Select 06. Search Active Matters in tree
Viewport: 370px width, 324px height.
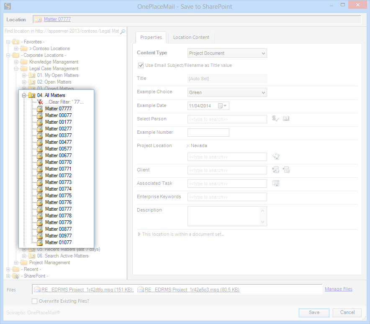(x=63, y=256)
